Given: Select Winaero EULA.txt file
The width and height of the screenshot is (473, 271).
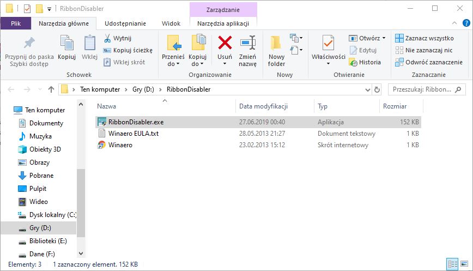Looking at the screenshot, I should coord(258,134).
